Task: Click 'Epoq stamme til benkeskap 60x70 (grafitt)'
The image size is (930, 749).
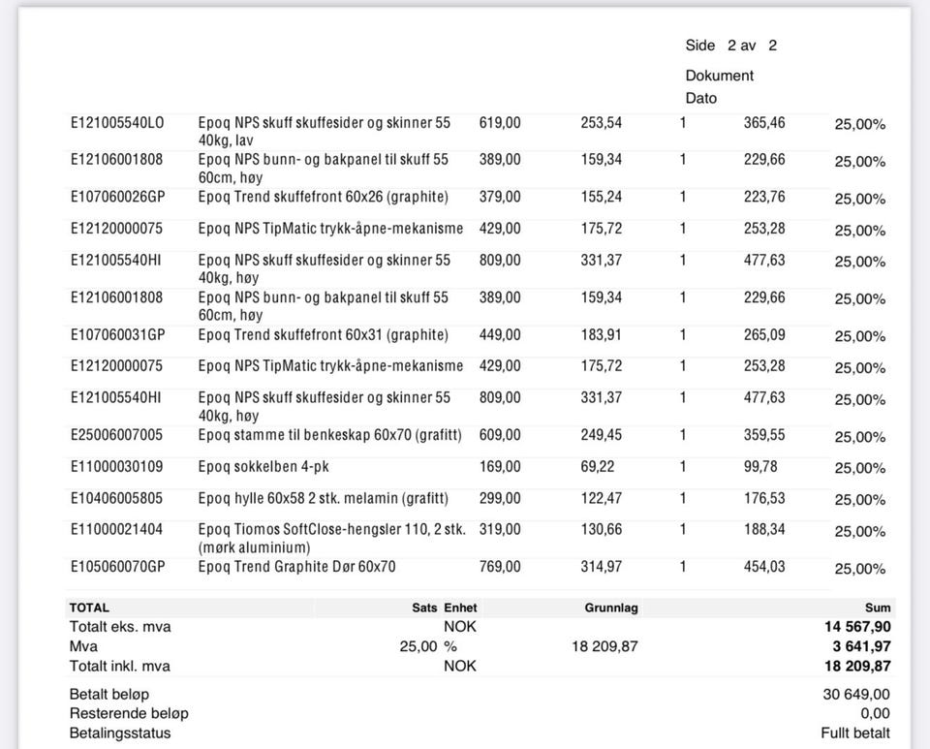Action: (x=329, y=435)
